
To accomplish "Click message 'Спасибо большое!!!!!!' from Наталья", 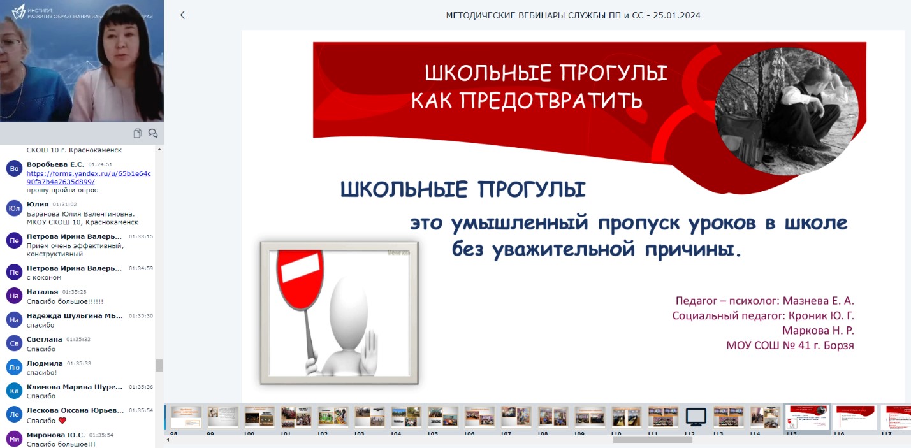I will pyautogui.click(x=65, y=301).
